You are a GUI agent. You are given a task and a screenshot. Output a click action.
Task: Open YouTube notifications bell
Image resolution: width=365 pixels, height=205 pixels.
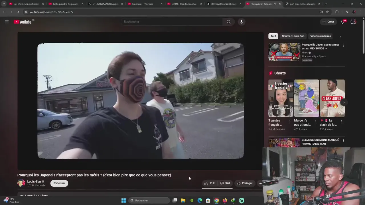tap(343, 22)
